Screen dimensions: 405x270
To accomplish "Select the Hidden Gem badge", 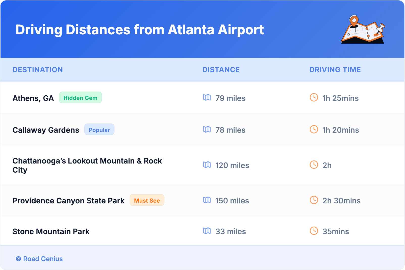I will click(x=80, y=98).
